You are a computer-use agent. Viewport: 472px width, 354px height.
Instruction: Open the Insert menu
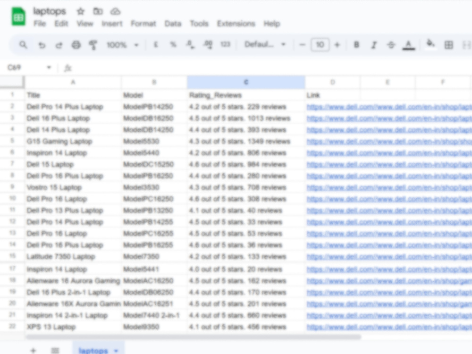coord(112,24)
